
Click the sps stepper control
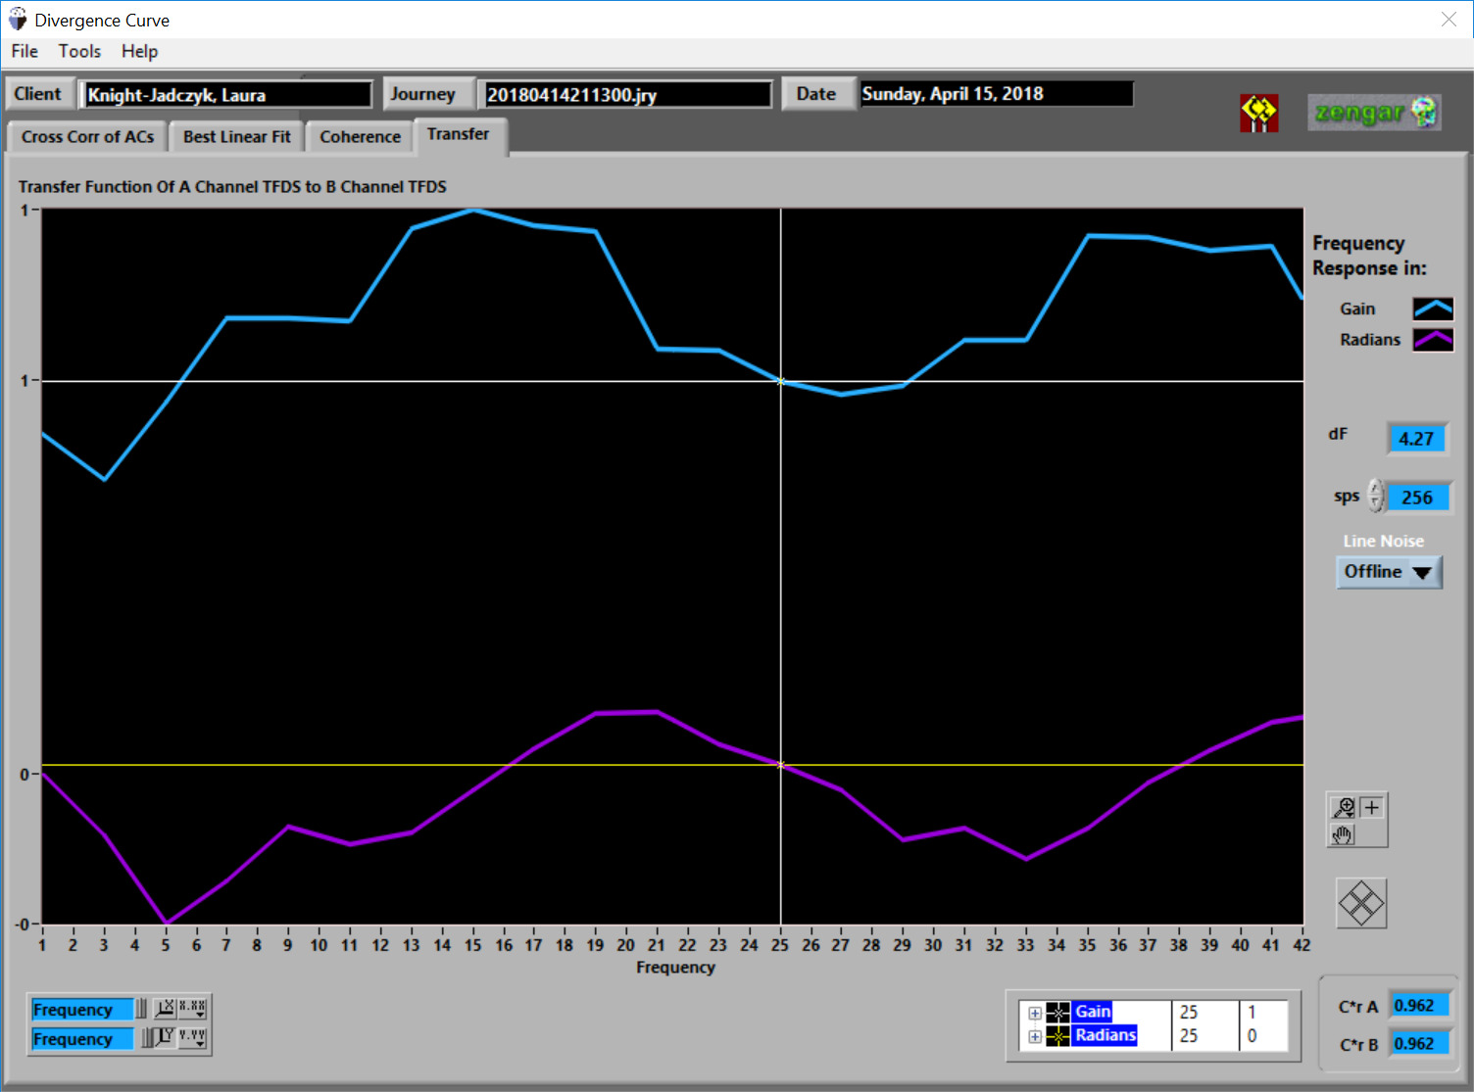pos(1376,497)
